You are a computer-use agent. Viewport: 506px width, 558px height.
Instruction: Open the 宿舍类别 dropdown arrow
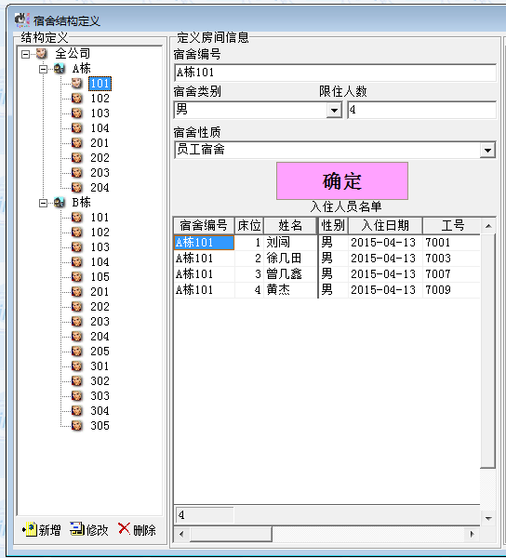334,110
